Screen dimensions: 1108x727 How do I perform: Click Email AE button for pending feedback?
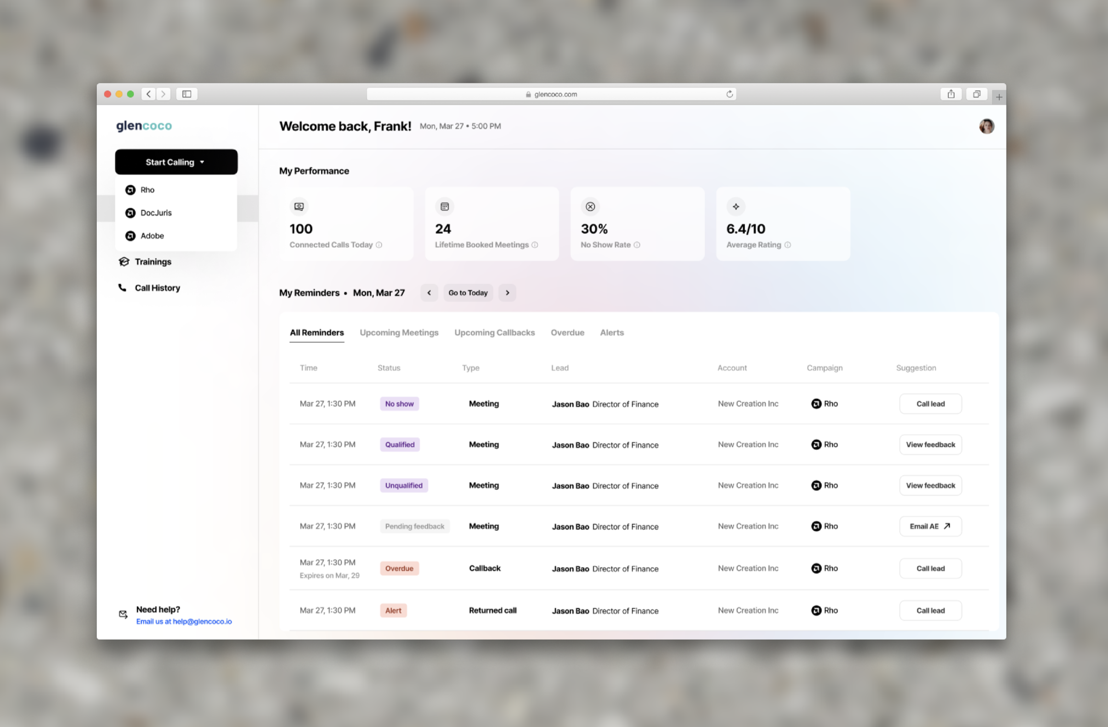click(930, 526)
